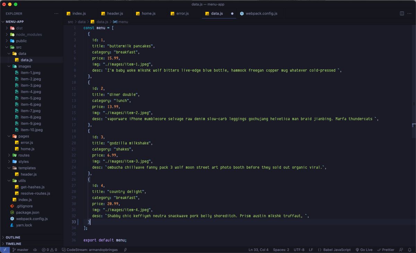Open header.js under templates folder
The height and width of the screenshot is (253, 416).
pos(32,174)
